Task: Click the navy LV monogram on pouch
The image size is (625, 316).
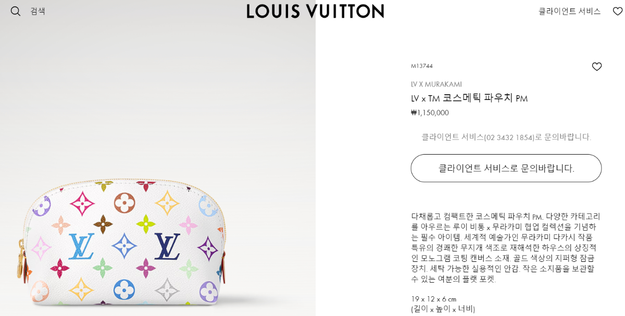Action: pyautogui.click(x=167, y=246)
